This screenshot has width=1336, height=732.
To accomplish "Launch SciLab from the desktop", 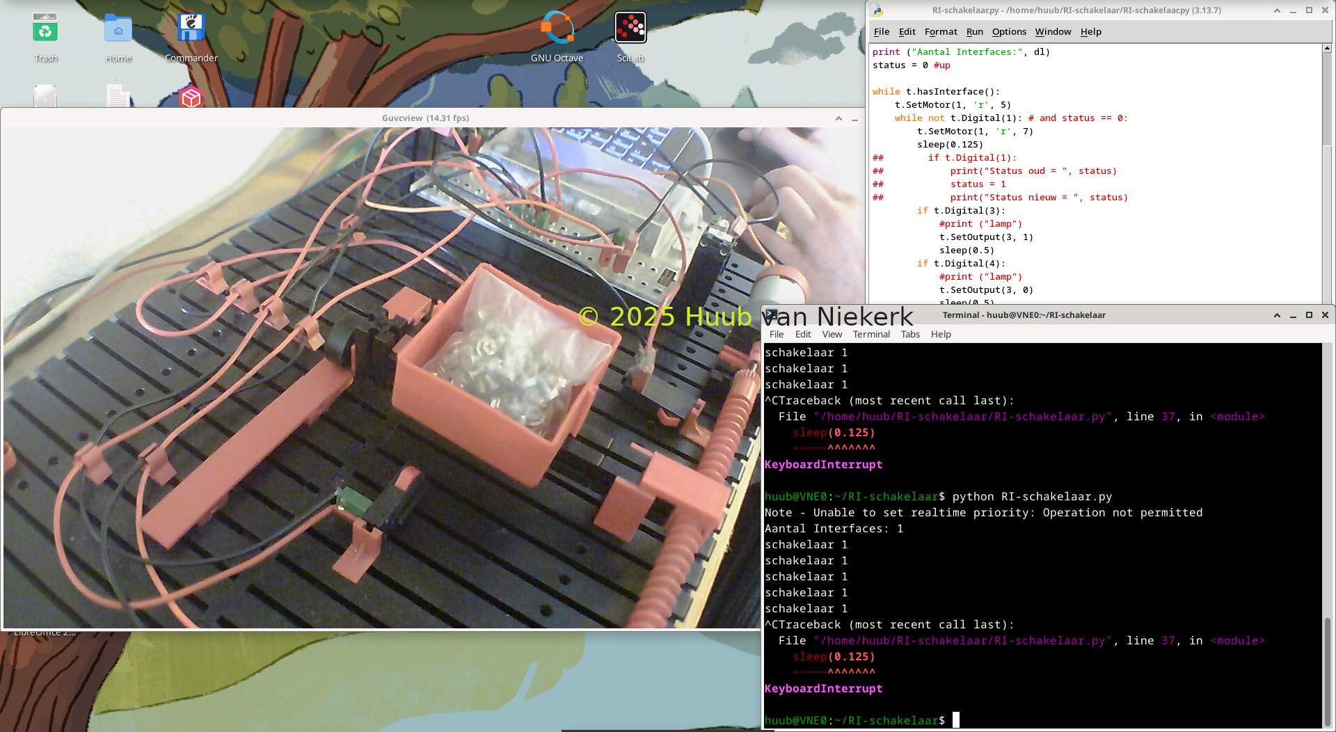I will click(x=630, y=30).
